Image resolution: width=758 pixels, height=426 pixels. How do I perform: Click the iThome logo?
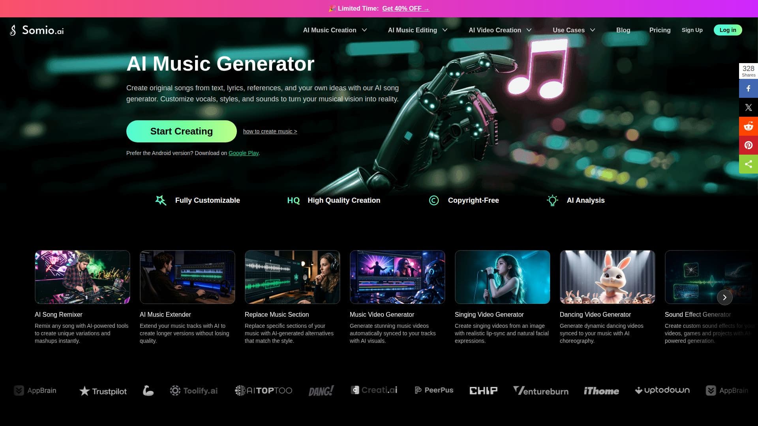coord(601,391)
